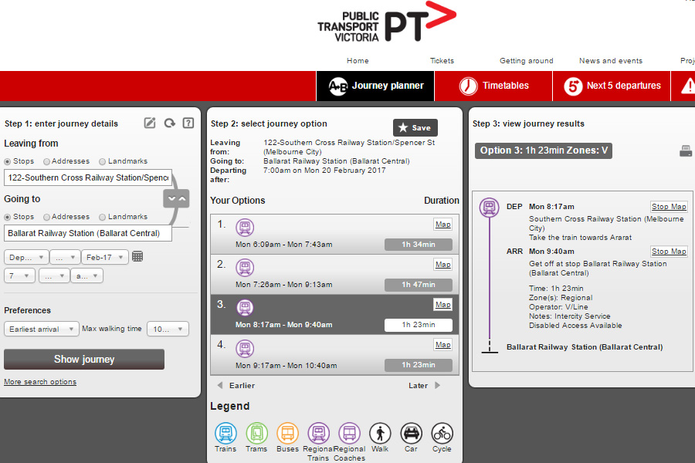Open the help question mark icon
This screenshot has width=695, height=463.
[x=188, y=123]
